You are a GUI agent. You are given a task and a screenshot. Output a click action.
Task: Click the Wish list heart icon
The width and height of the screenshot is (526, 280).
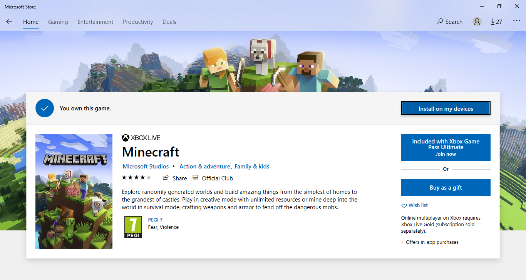[404, 206]
